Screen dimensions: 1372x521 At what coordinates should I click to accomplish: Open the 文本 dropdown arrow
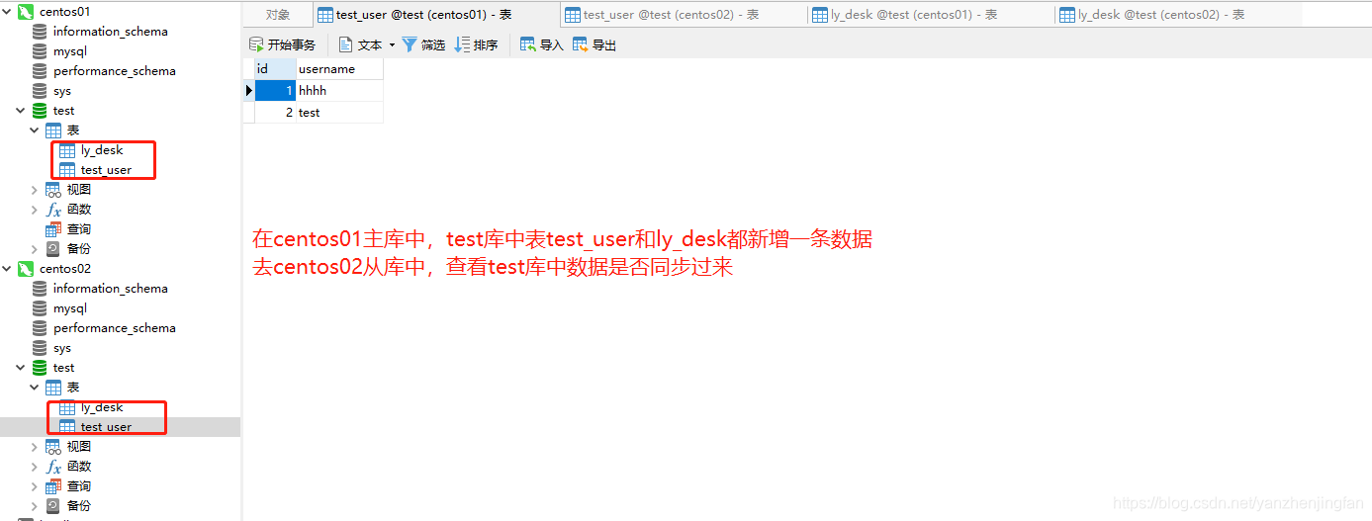point(392,44)
